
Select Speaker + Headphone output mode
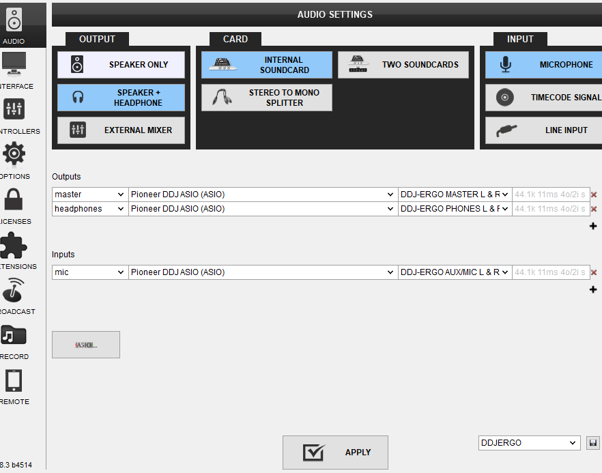pos(121,98)
